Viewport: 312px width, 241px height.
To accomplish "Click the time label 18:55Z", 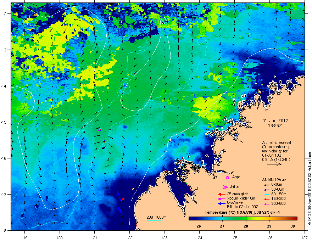I will [x=275, y=126].
